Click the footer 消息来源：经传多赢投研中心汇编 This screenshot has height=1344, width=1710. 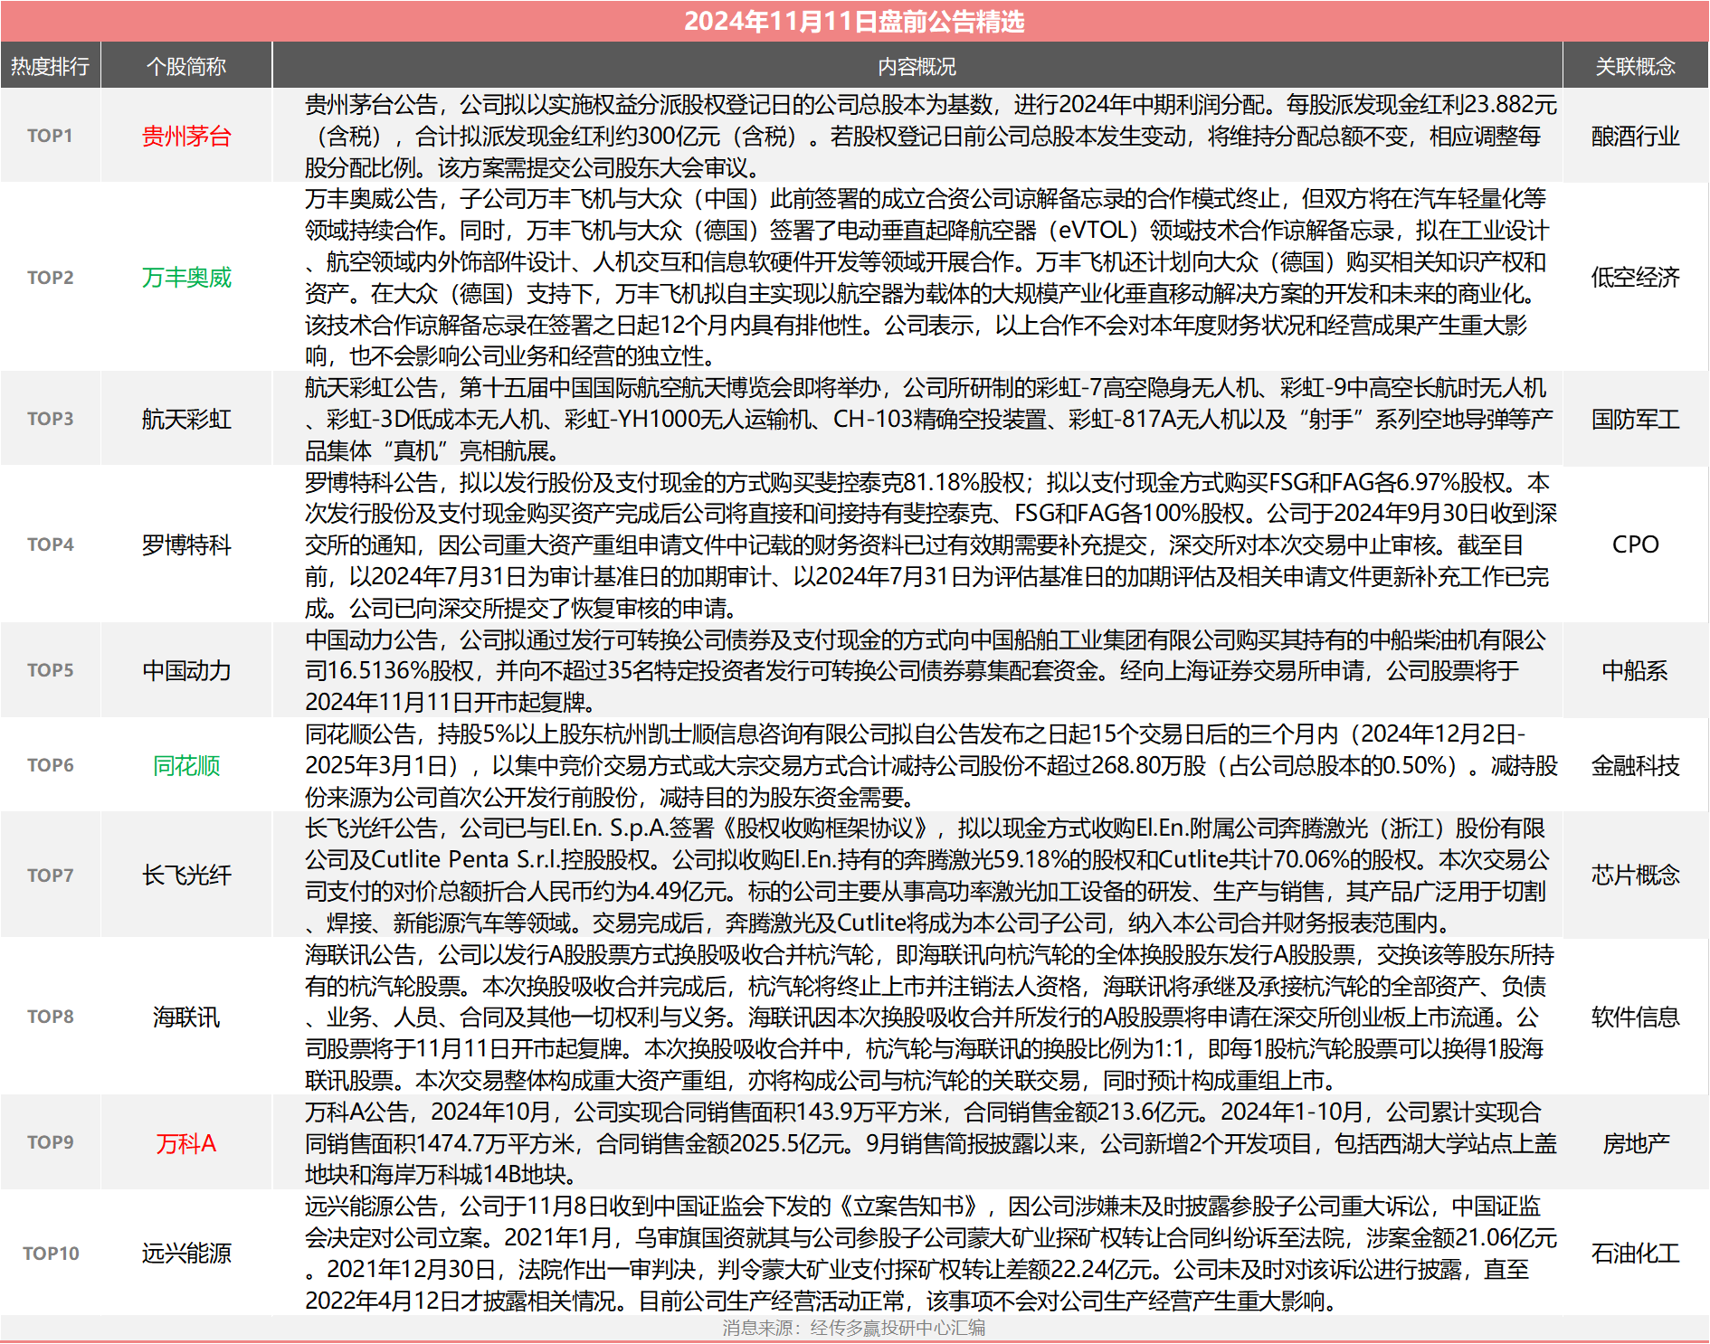click(854, 1328)
